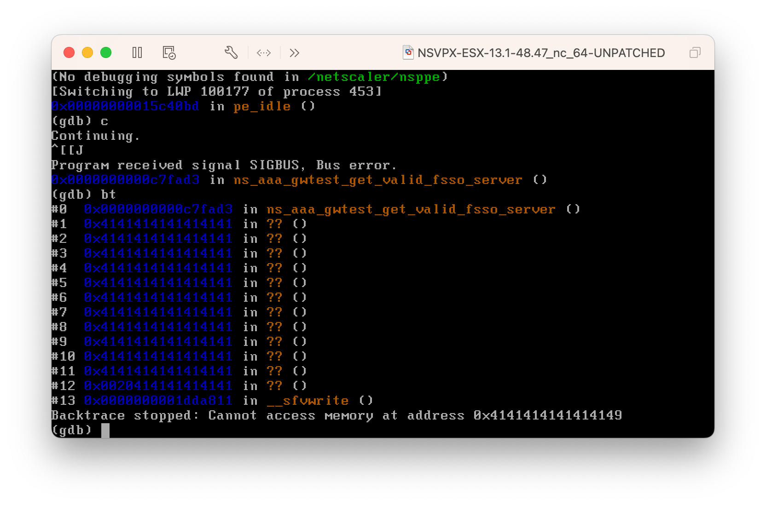Reveal hidden toolbar items with double chevron
This screenshot has height=506, width=766.
[x=294, y=52]
